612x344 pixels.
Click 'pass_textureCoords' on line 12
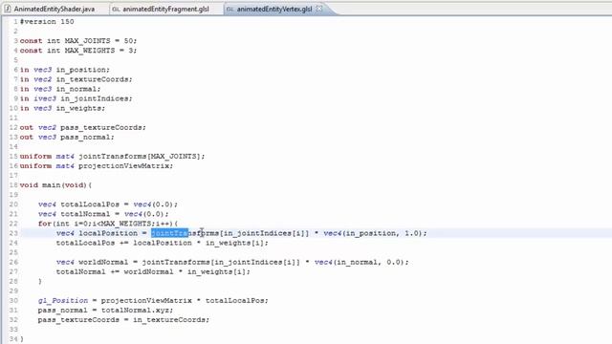(x=101, y=127)
